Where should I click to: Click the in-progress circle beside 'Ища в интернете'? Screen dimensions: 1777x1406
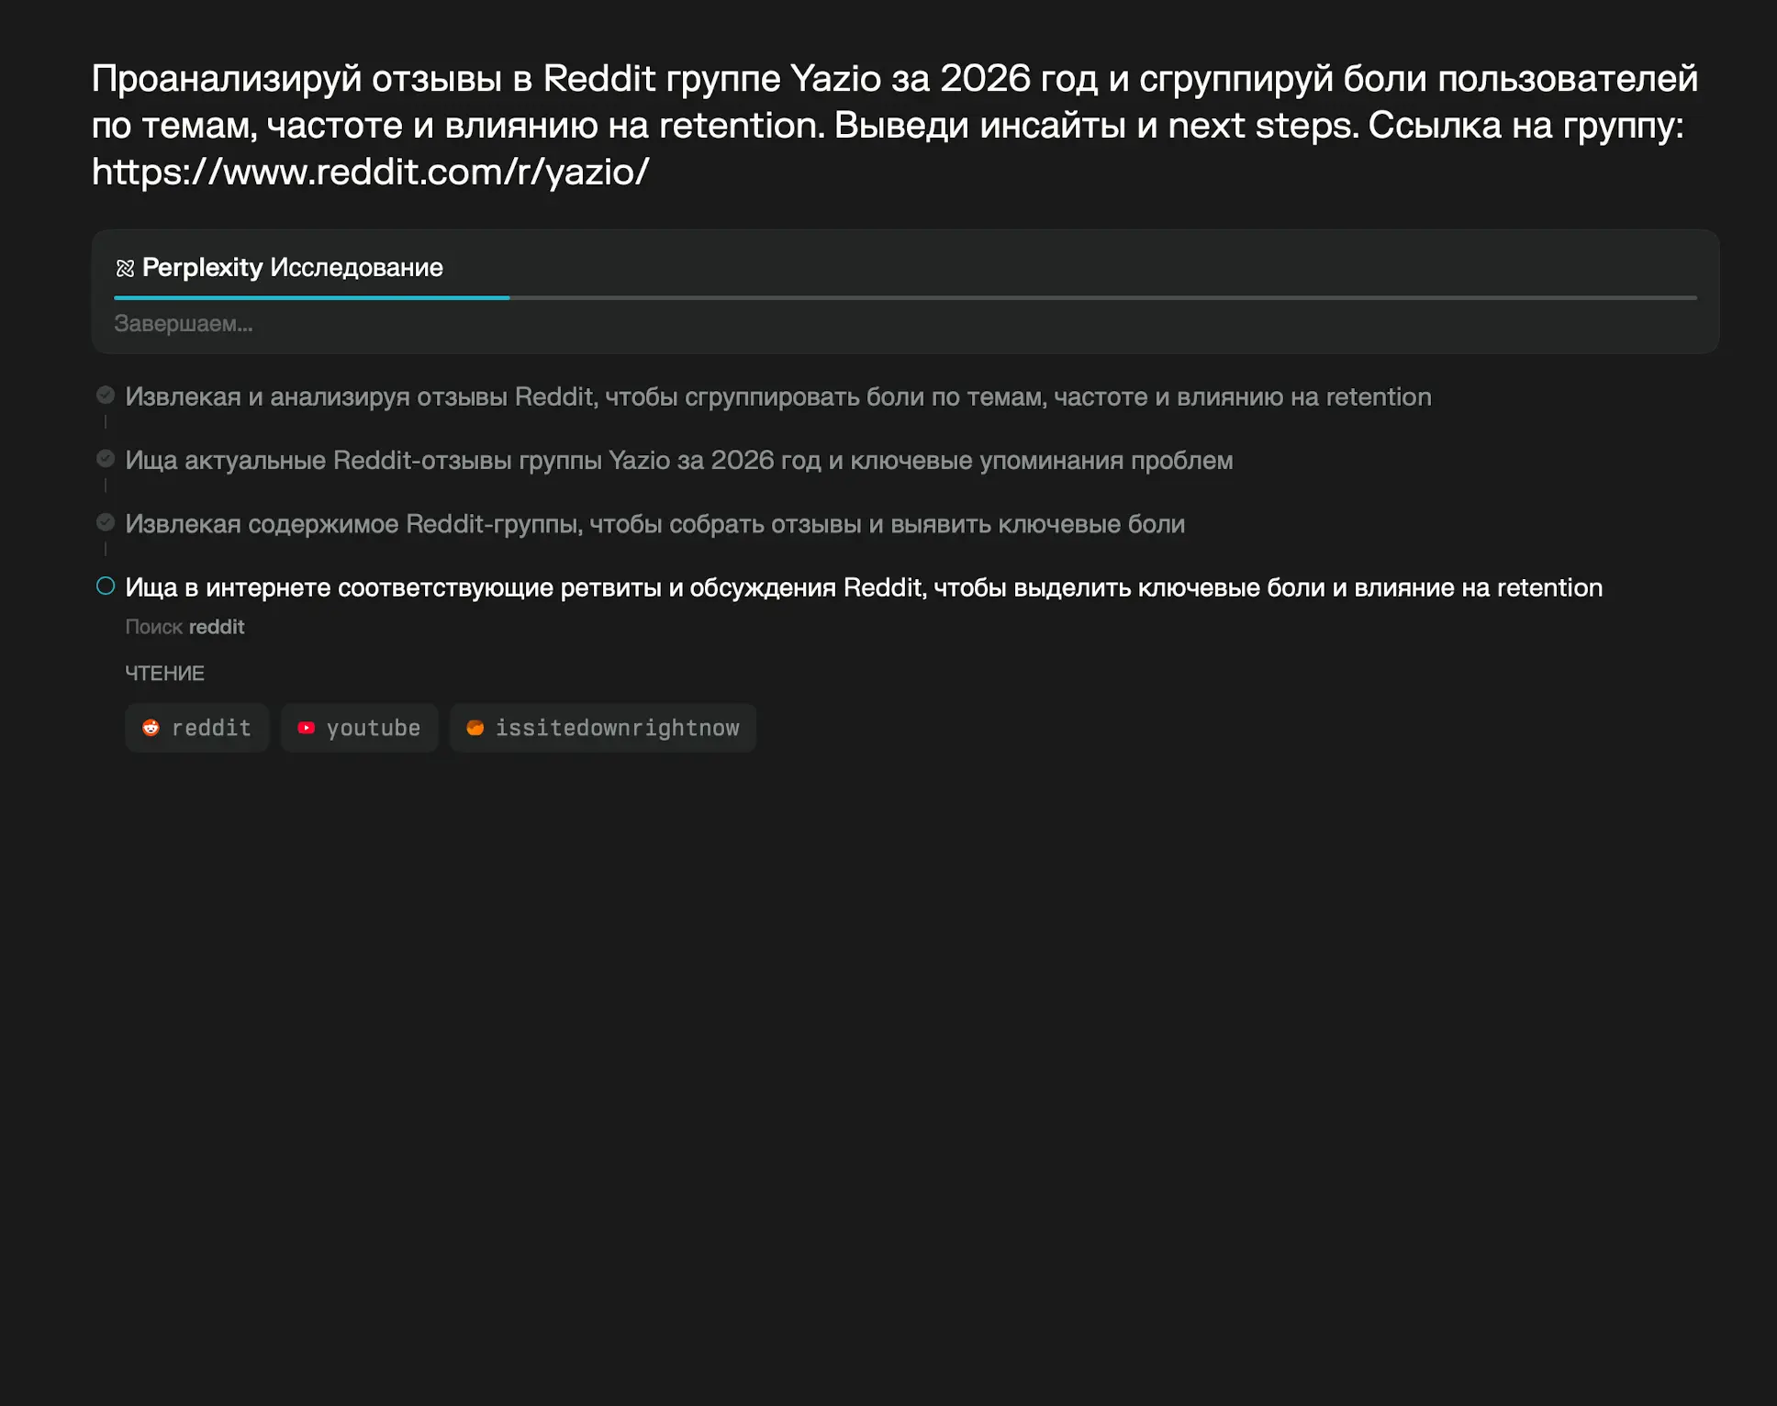106,586
